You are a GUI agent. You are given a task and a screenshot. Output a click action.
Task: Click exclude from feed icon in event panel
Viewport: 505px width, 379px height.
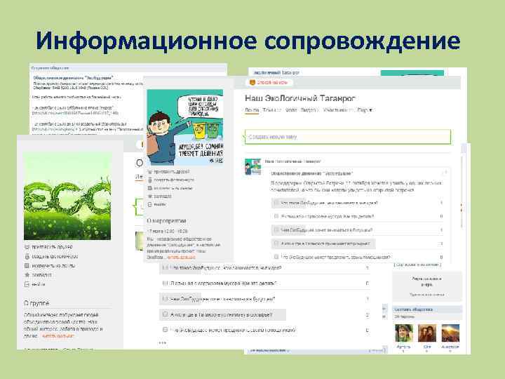pyautogui.click(x=150, y=188)
